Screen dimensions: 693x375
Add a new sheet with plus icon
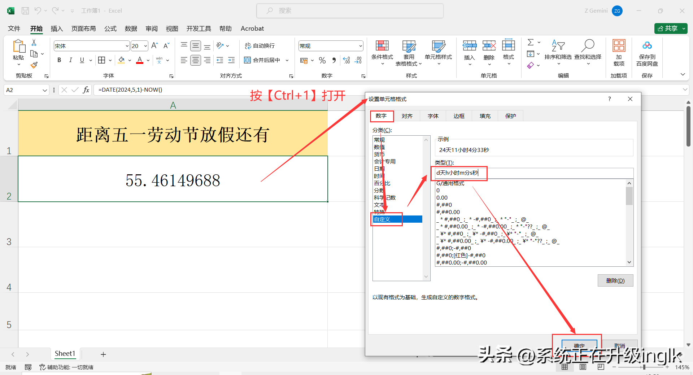point(103,354)
